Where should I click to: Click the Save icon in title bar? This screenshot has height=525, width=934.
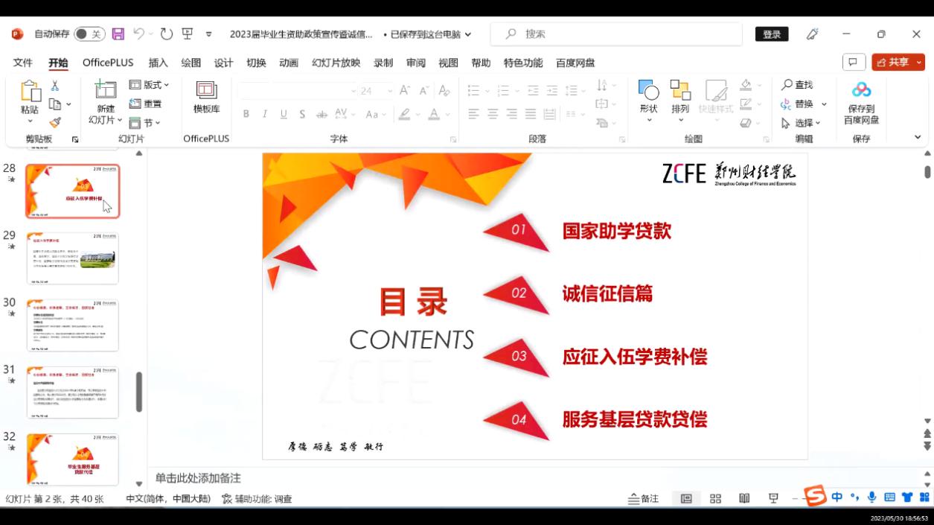click(x=118, y=34)
